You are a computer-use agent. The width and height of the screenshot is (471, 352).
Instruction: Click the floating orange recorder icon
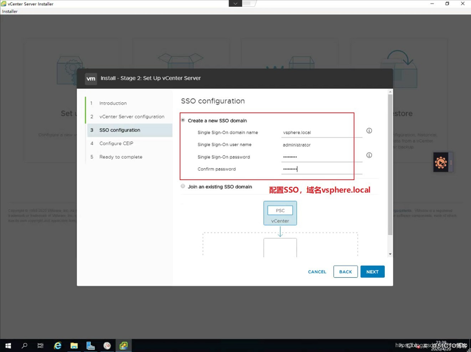pos(441,162)
